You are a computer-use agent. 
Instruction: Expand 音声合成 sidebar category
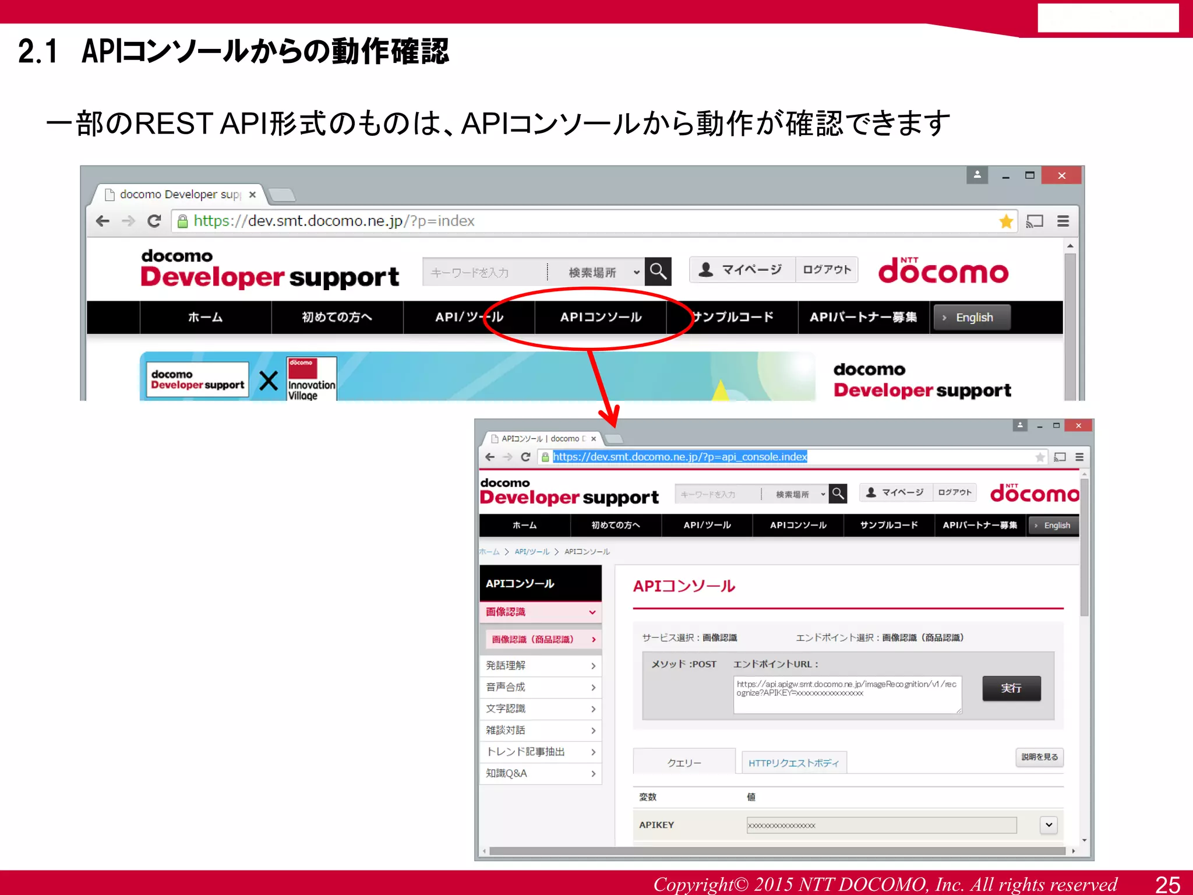pyautogui.click(x=541, y=687)
